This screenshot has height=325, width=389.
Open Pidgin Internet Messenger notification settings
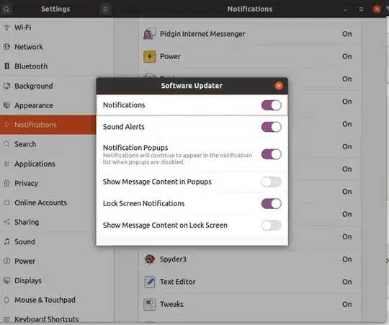click(250, 34)
